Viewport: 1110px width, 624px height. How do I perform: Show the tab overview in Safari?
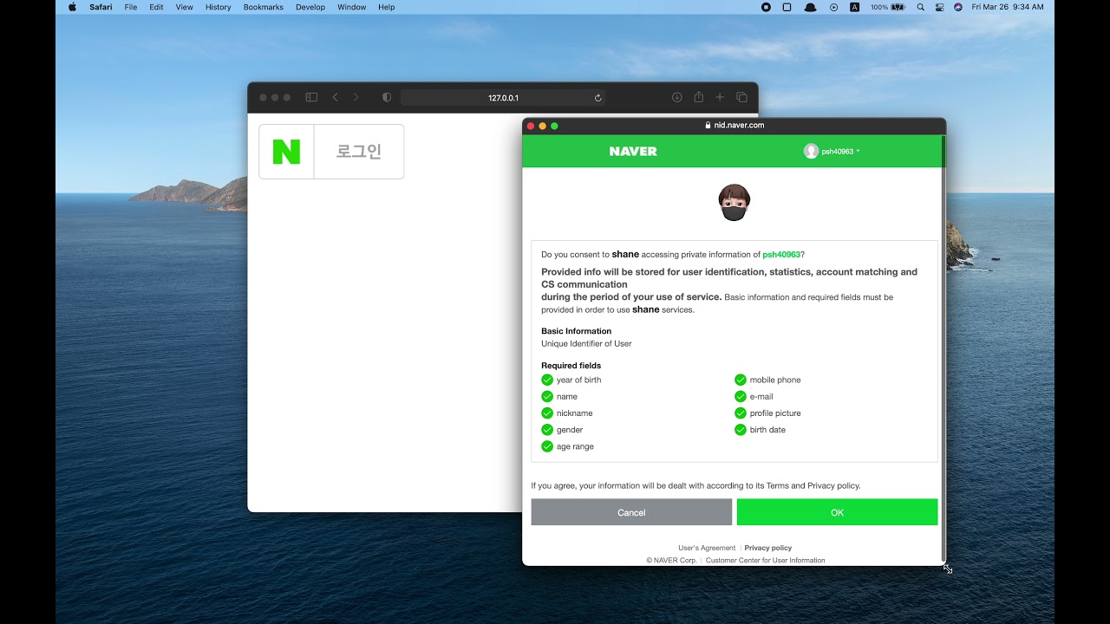coord(741,98)
